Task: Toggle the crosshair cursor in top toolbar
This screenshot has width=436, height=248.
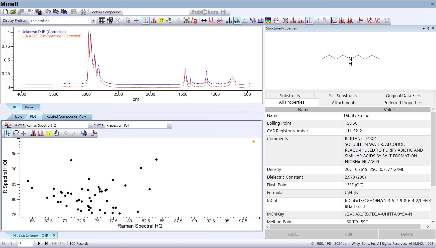Action: (x=136, y=20)
